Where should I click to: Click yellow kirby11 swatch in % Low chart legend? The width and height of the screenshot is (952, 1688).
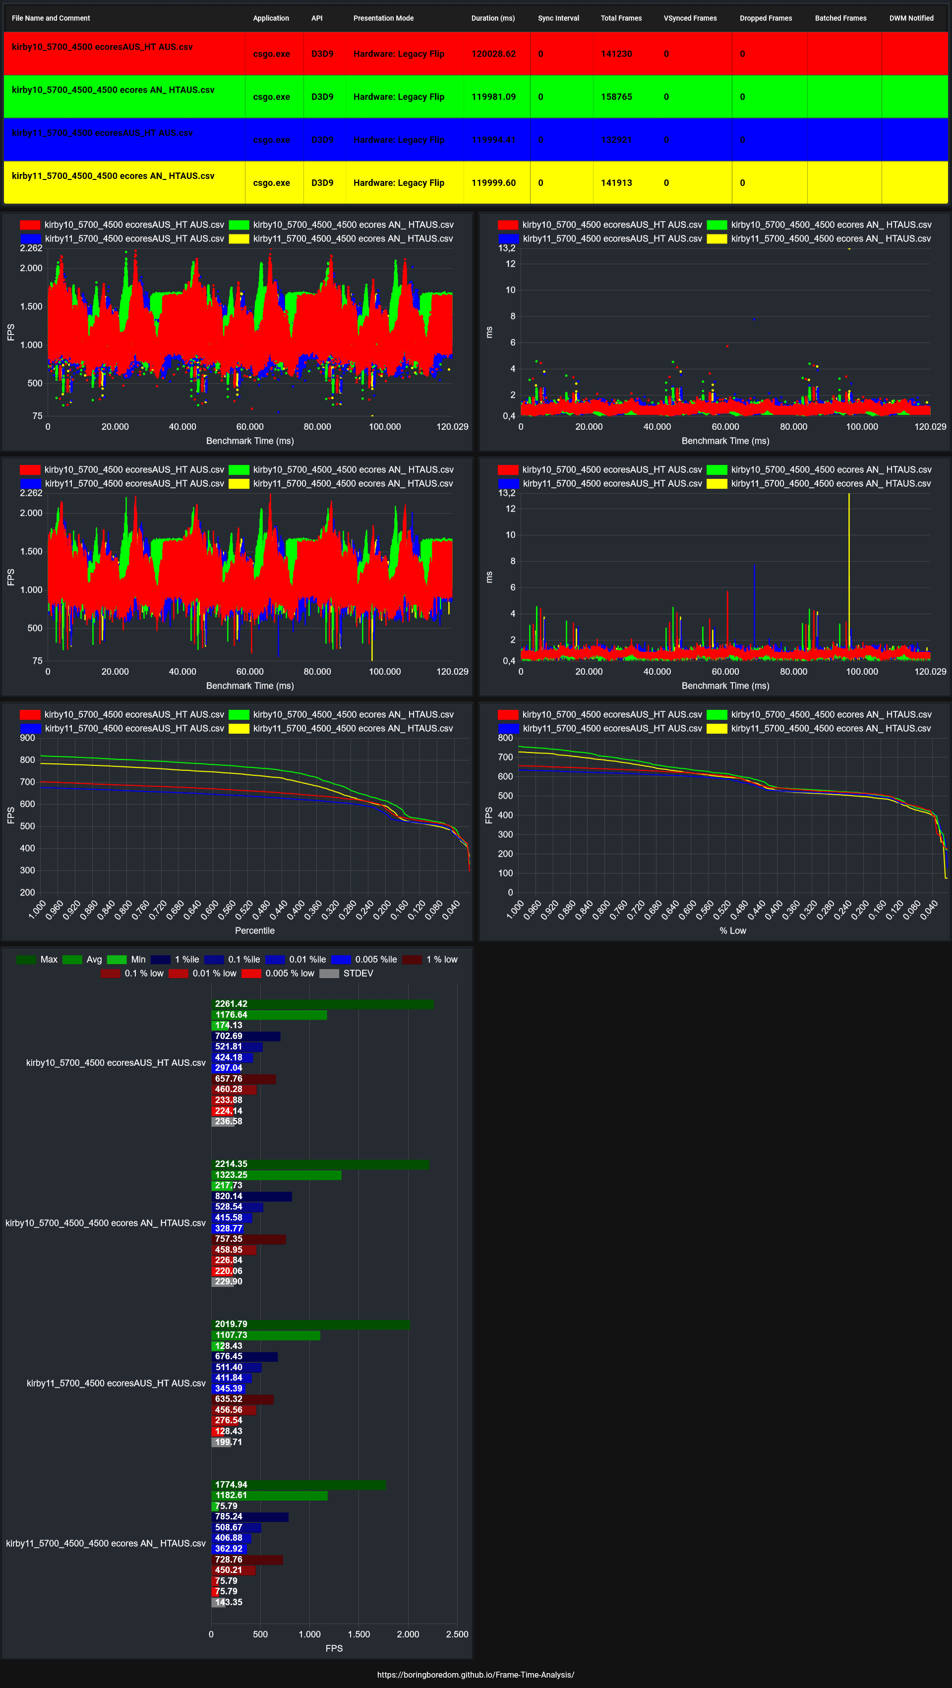tap(717, 728)
